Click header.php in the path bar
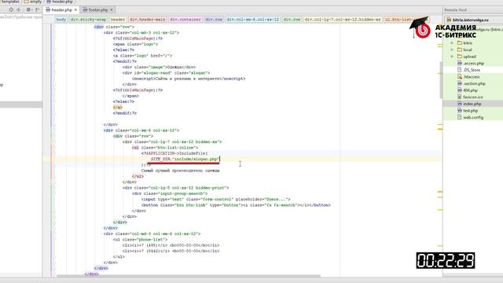 pyautogui.click(x=62, y=2)
